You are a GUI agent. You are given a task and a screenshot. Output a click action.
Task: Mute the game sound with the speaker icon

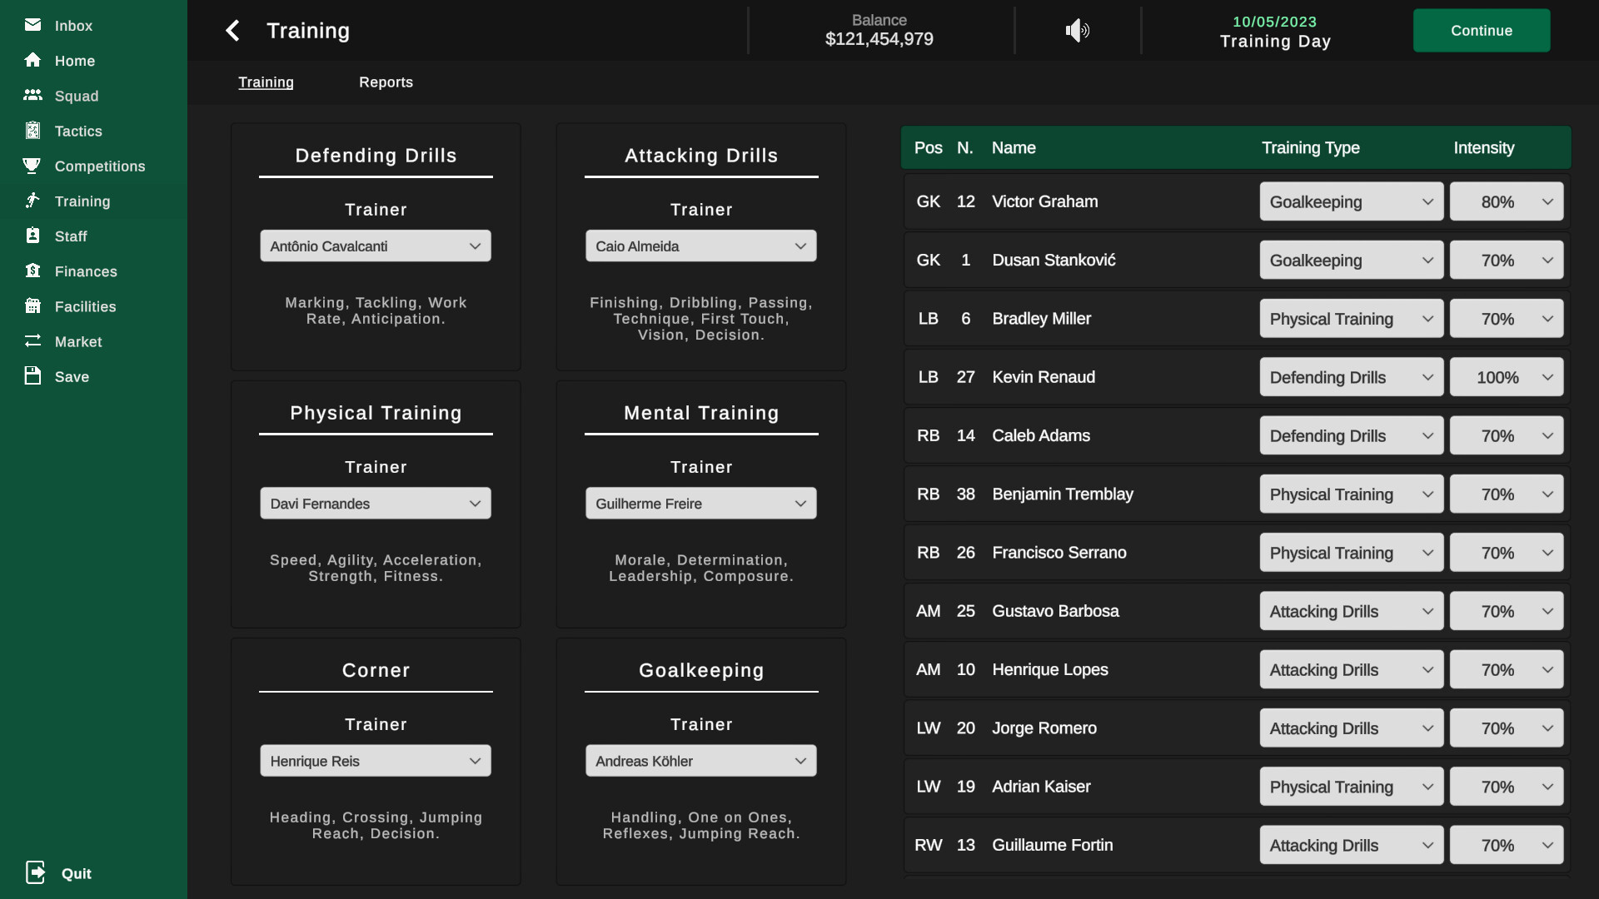[x=1077, y=30]
